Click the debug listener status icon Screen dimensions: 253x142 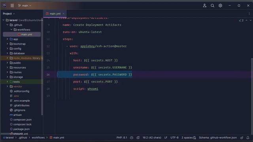click(138, 138)
